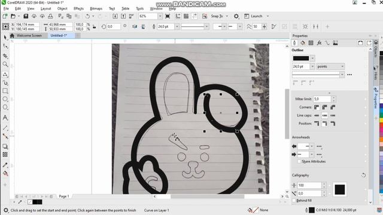Click the Page 1 tab
Image resolution: width=383 pixels, height=215 pixels.
64,196
